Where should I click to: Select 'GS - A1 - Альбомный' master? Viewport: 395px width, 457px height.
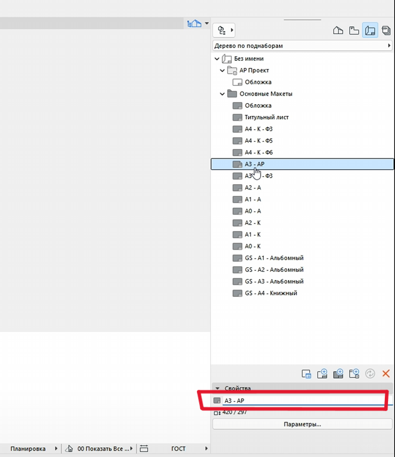[274, 258]
